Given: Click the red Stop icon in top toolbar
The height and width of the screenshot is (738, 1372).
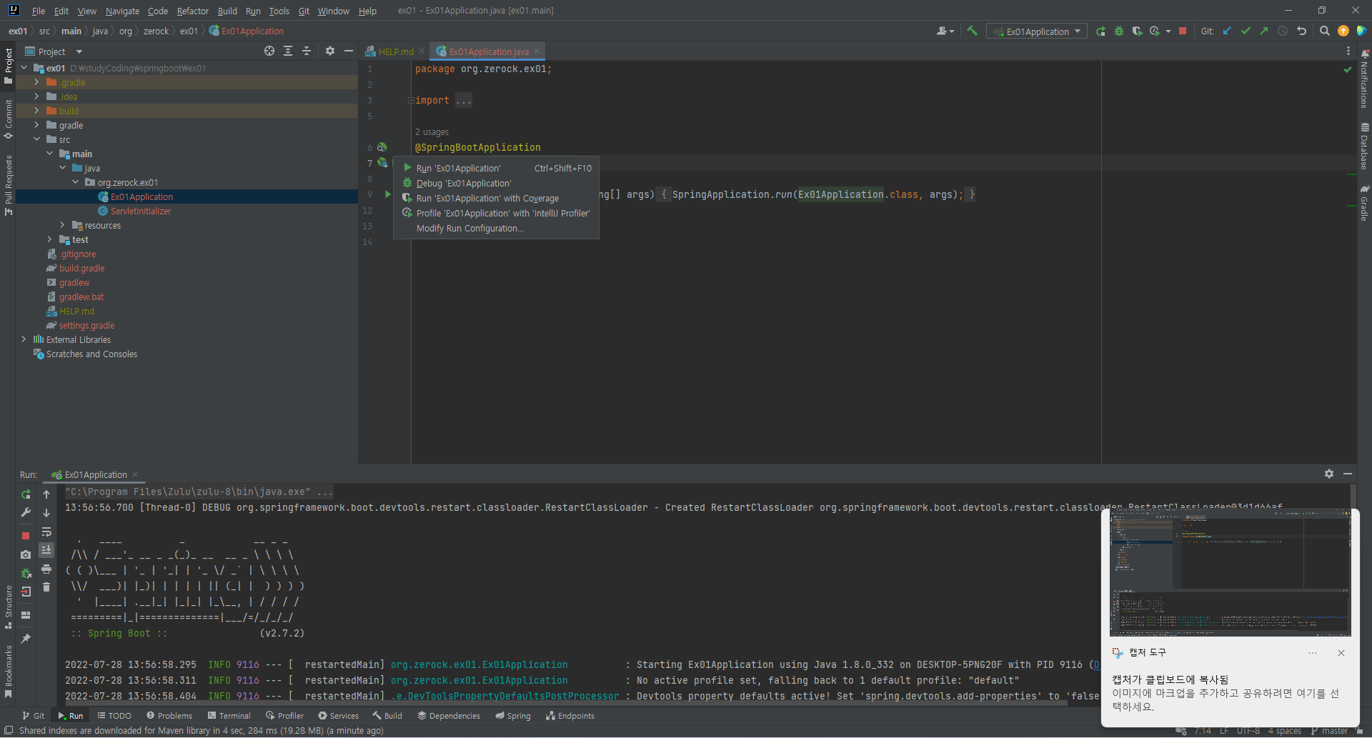Looking at the screenshot, I should click(x=1183, y=31).
